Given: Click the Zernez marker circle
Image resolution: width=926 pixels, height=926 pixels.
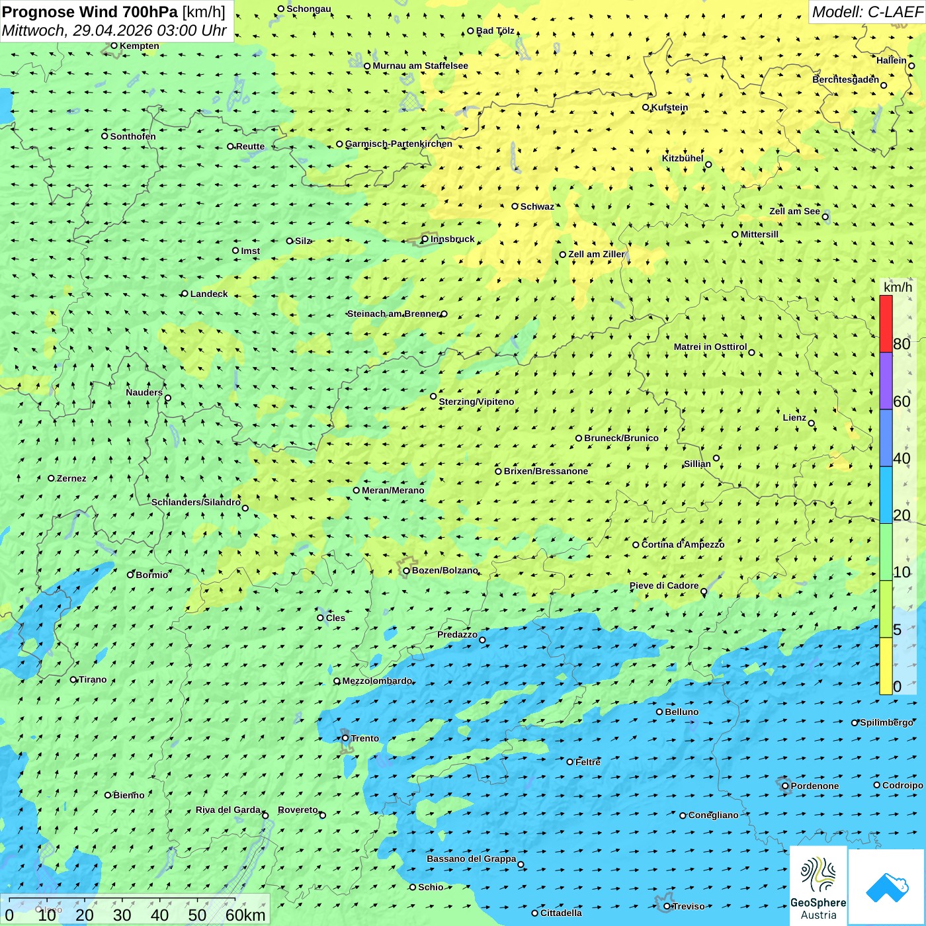Looking at the screenshot, I should (x=51, y=478).
